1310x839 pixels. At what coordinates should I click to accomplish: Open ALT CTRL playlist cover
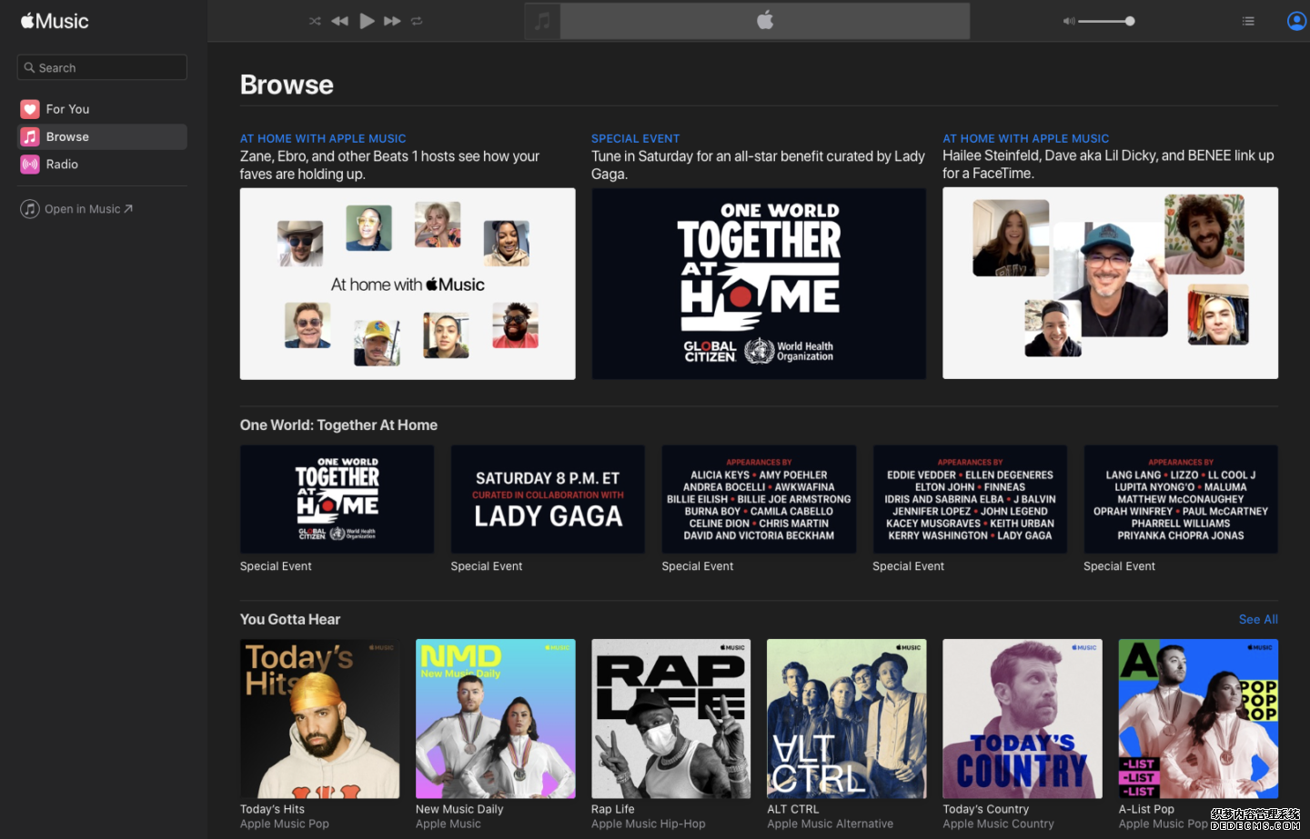(846, 718)
